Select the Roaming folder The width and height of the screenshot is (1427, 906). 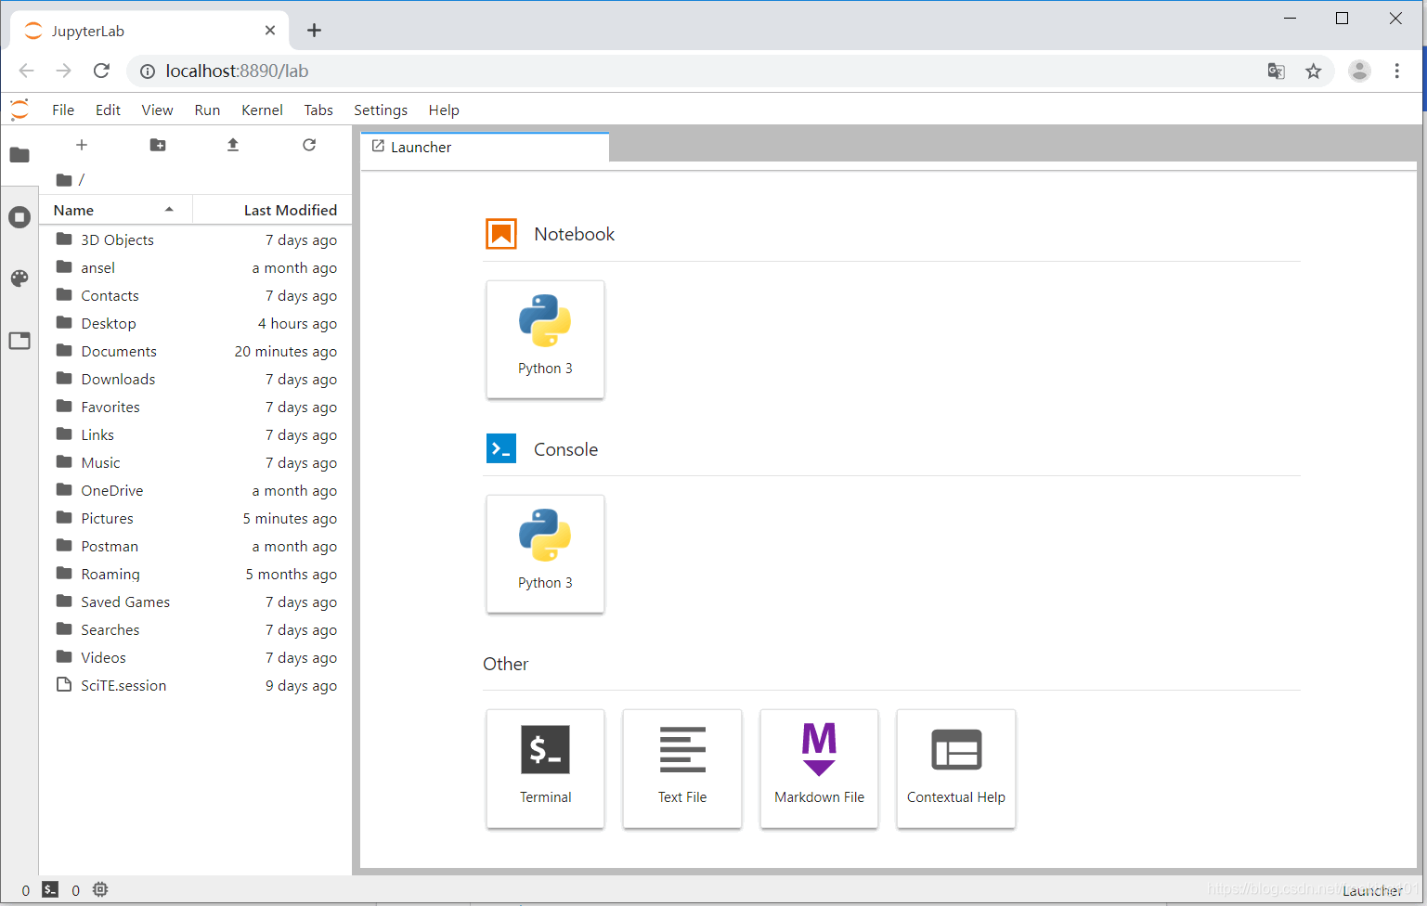click(196, 574)
